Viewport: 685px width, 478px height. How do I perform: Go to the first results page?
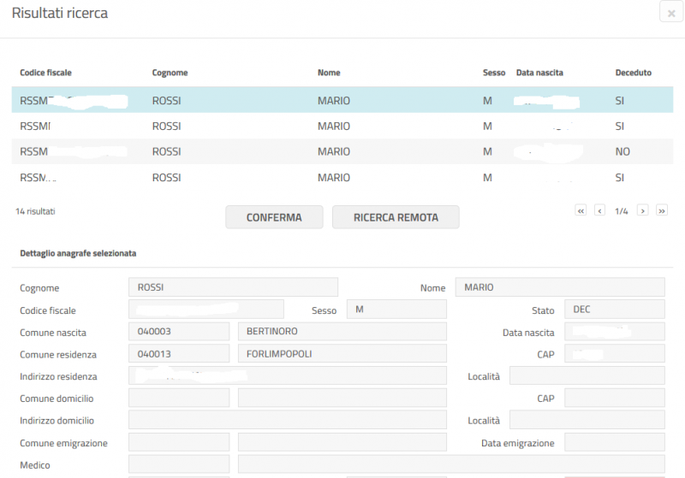tap(581, 210)
